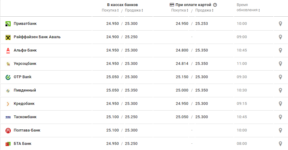
Task: Click the Полтава-Банк red logo
Action: pos(8,130)
